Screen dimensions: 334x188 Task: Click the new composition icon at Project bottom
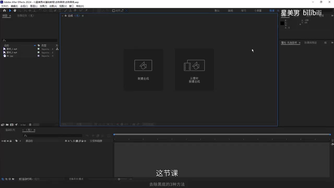12,125
